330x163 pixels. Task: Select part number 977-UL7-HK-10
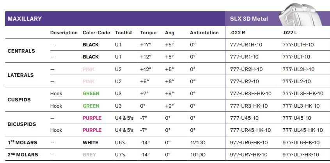301,155
